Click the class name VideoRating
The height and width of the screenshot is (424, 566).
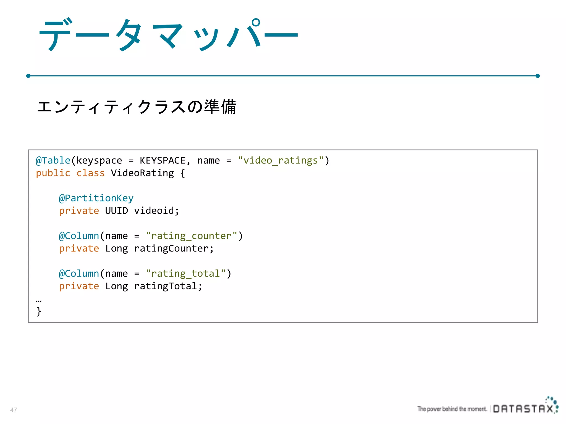point(142,173)
